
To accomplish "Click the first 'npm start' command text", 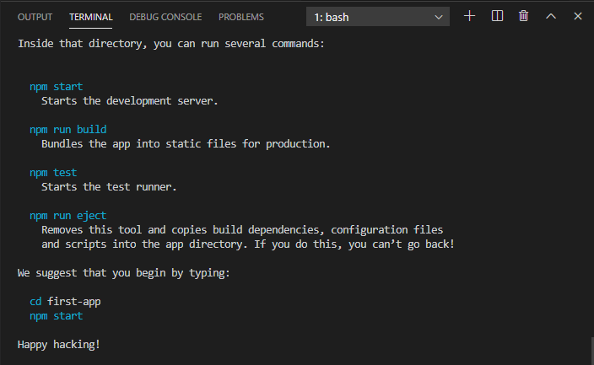I will 56,87.
